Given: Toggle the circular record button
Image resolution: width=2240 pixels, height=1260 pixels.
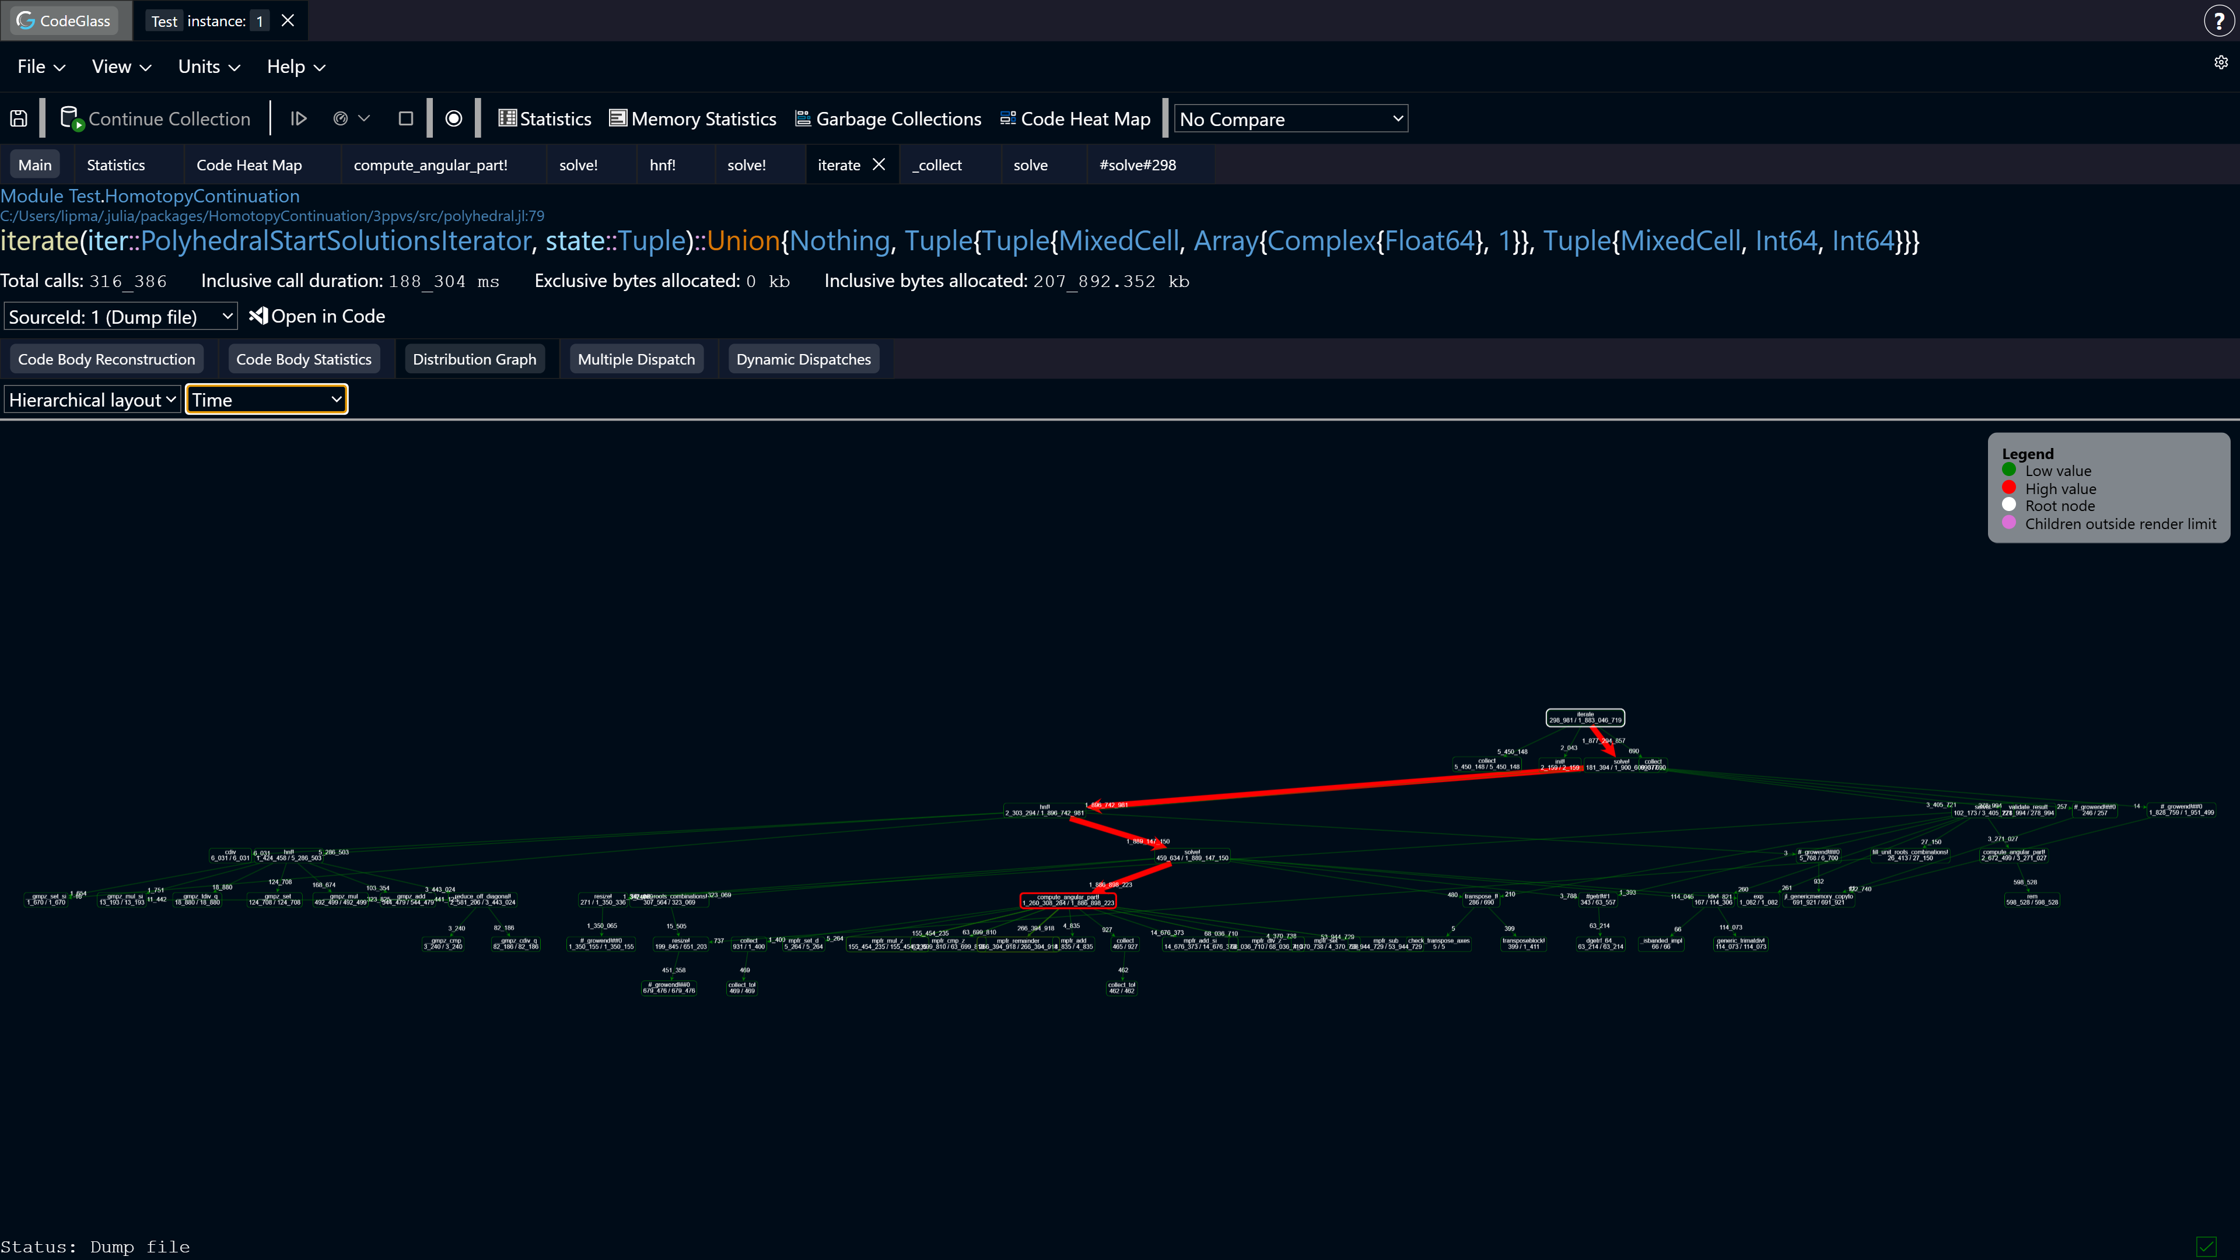Looking at the screenshot, I should pyautogui.click(x=454, y=119).
